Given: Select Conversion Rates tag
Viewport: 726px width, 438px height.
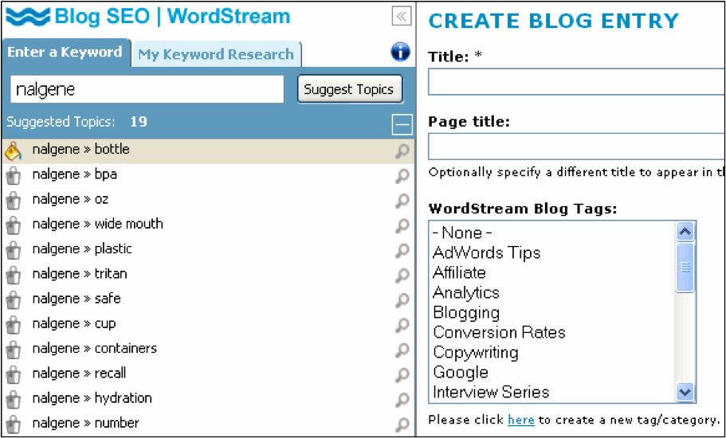Looking at the screenshot, I should (x=499, y=332).
